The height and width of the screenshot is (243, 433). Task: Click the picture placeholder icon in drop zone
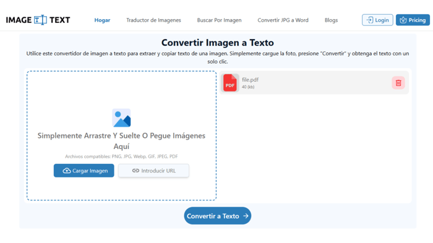coord(121,118)
